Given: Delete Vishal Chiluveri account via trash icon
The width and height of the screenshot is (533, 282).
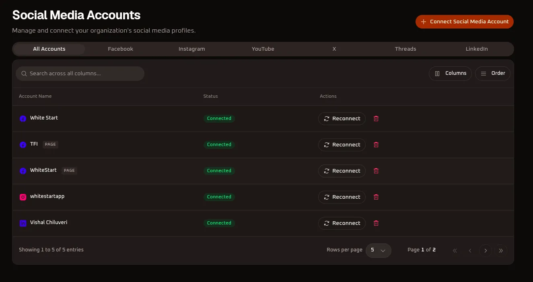Looking at the screenshot, I should (x=376, y=223).
